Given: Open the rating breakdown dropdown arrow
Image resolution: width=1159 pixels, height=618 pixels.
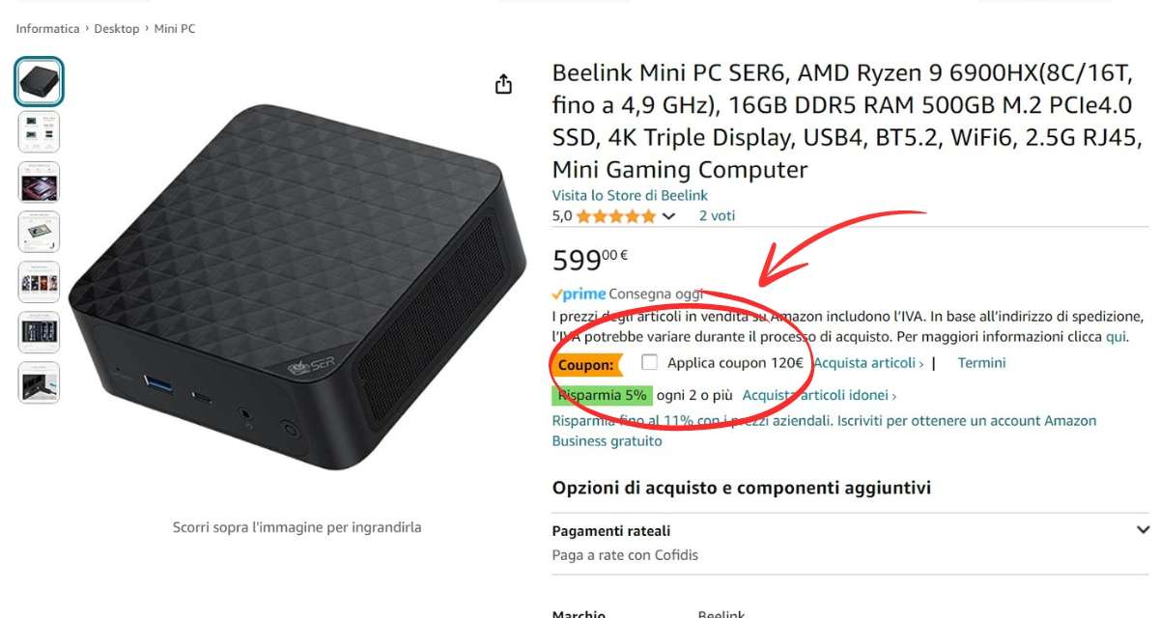Looking at the screenshot, I should (x=668, y=216).
